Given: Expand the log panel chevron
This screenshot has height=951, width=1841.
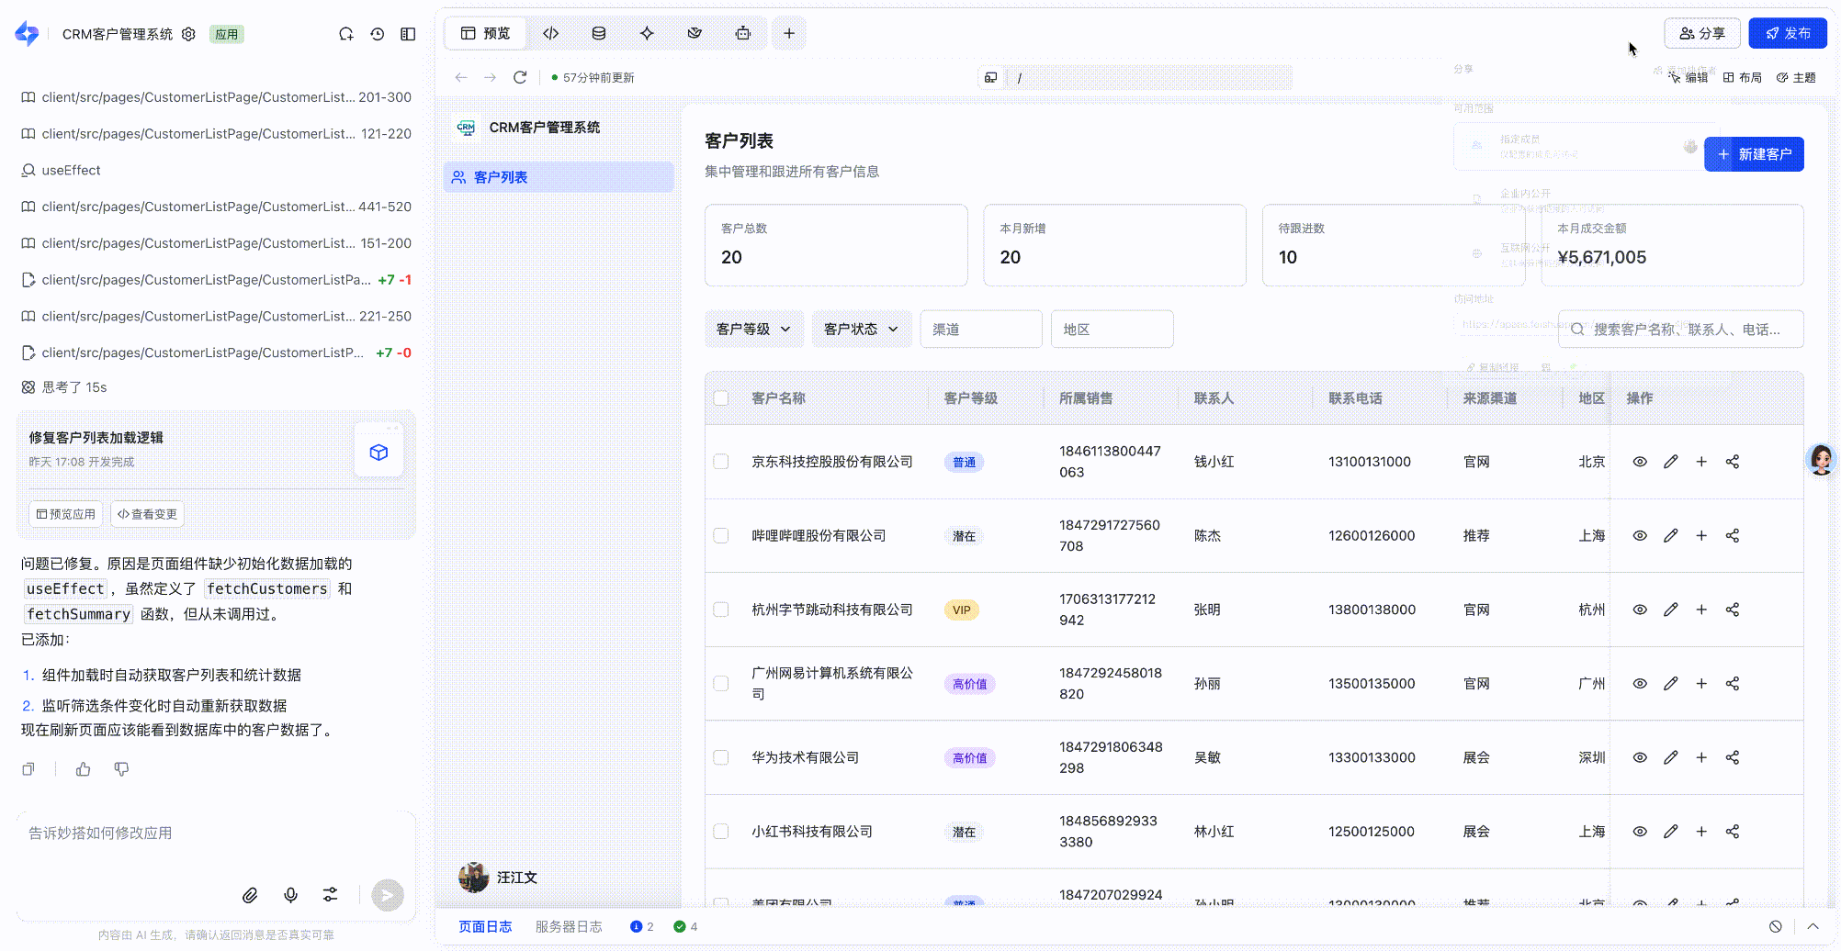Looking at the screenshot, I should point(1813,926).
